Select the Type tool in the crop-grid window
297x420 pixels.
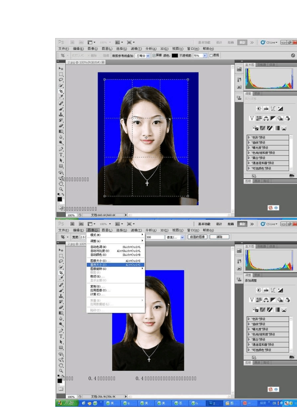(x=61, y=155)
